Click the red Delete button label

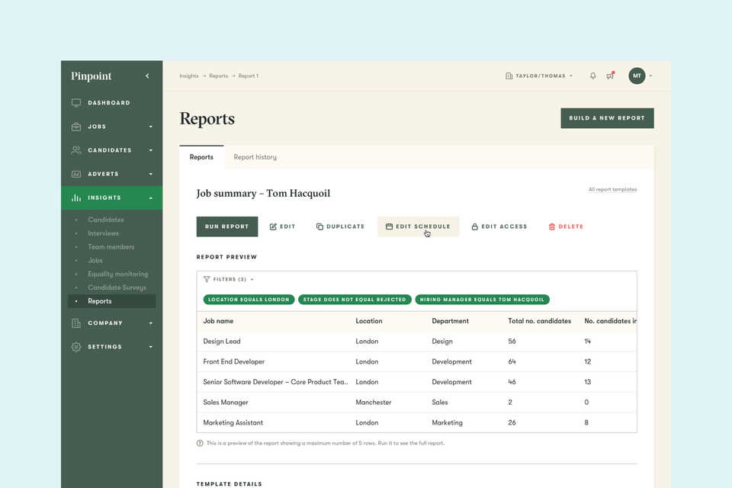571,226
